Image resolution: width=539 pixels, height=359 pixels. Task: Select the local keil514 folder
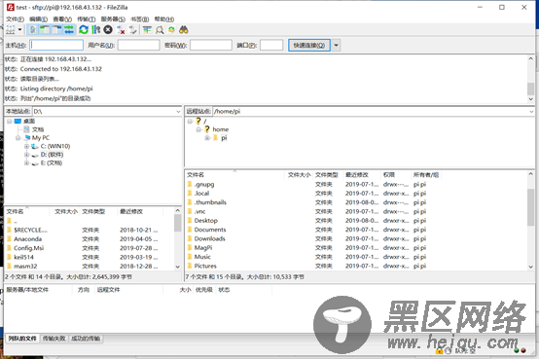point(23,257)
